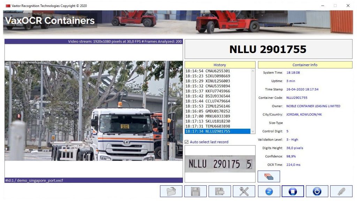
Task: Click the USB stick icon button
Action: (341, 191)
